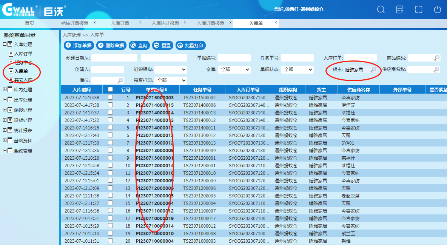Tick the checkbox for row 10

pyautogui.click(x=110, y=165)
